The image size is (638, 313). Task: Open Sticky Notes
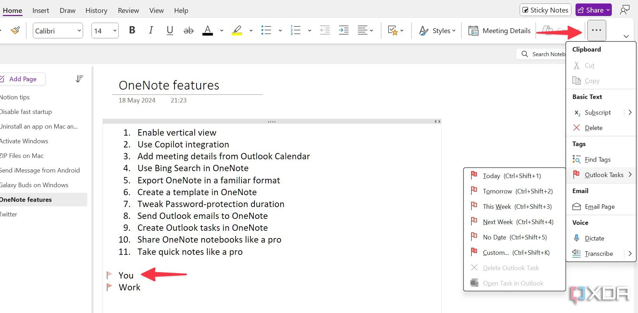[x=545, y=10]
